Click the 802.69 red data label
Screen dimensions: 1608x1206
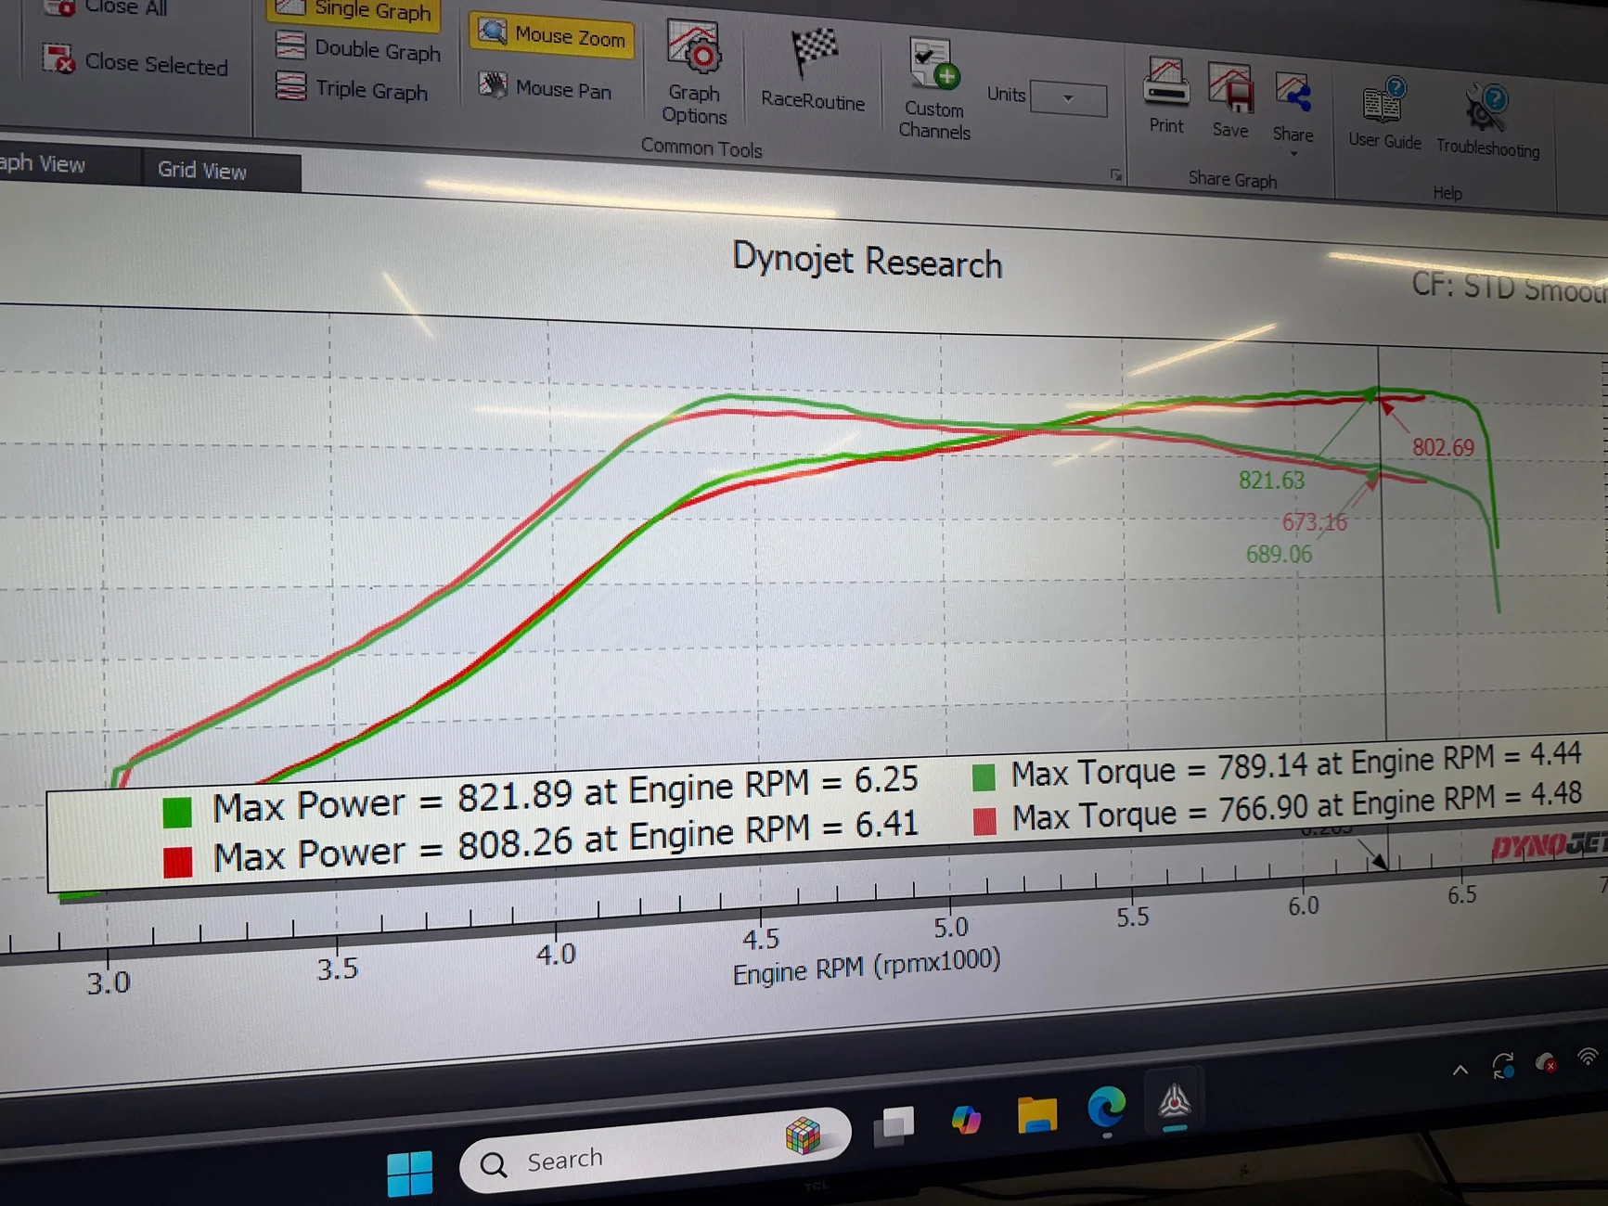(x=1443, y=447)
